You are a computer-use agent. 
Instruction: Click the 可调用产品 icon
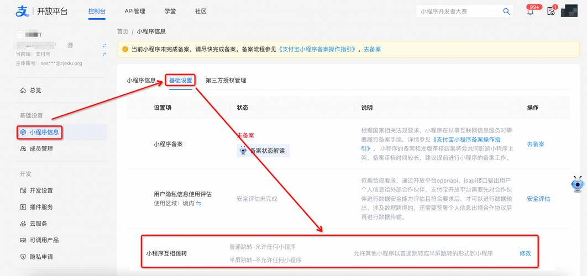(x=23, y=240)
